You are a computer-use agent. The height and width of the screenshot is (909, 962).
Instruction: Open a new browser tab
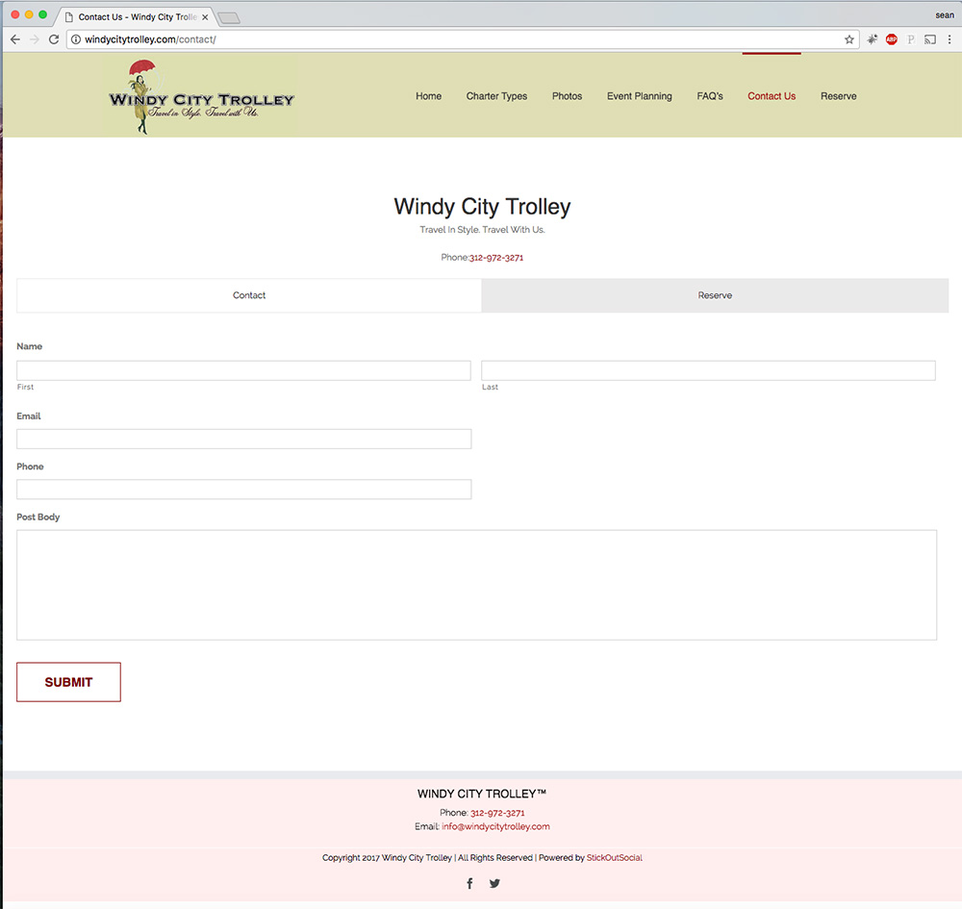(229, 17)
